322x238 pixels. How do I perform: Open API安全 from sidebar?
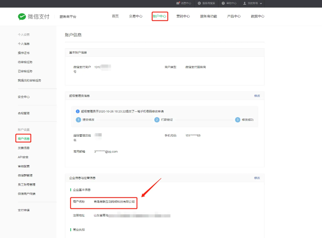click(23, 157)
